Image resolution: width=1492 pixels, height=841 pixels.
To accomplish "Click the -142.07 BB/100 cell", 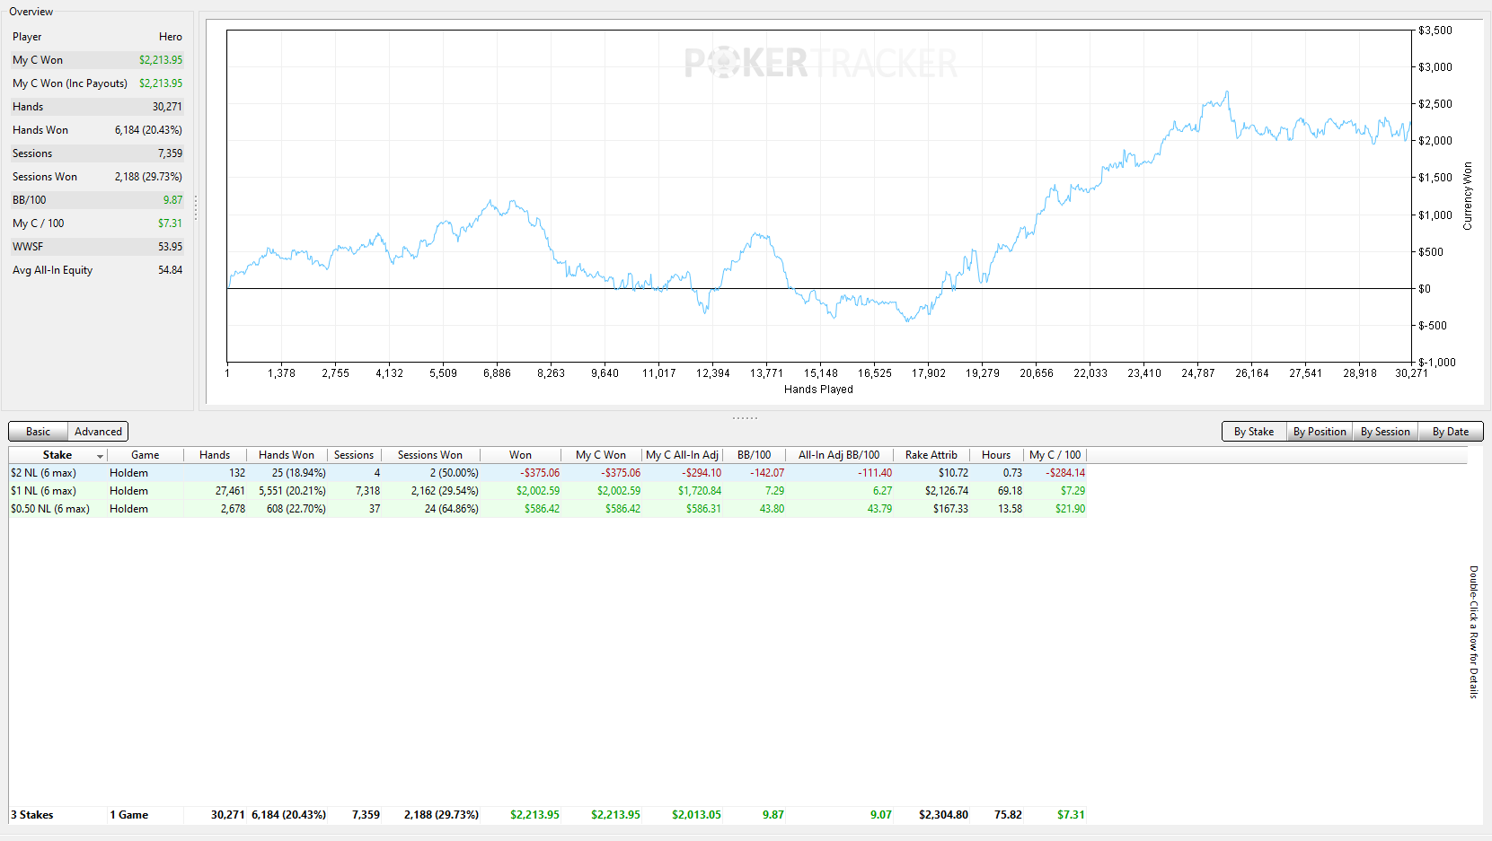I will (x=767, y=473).
